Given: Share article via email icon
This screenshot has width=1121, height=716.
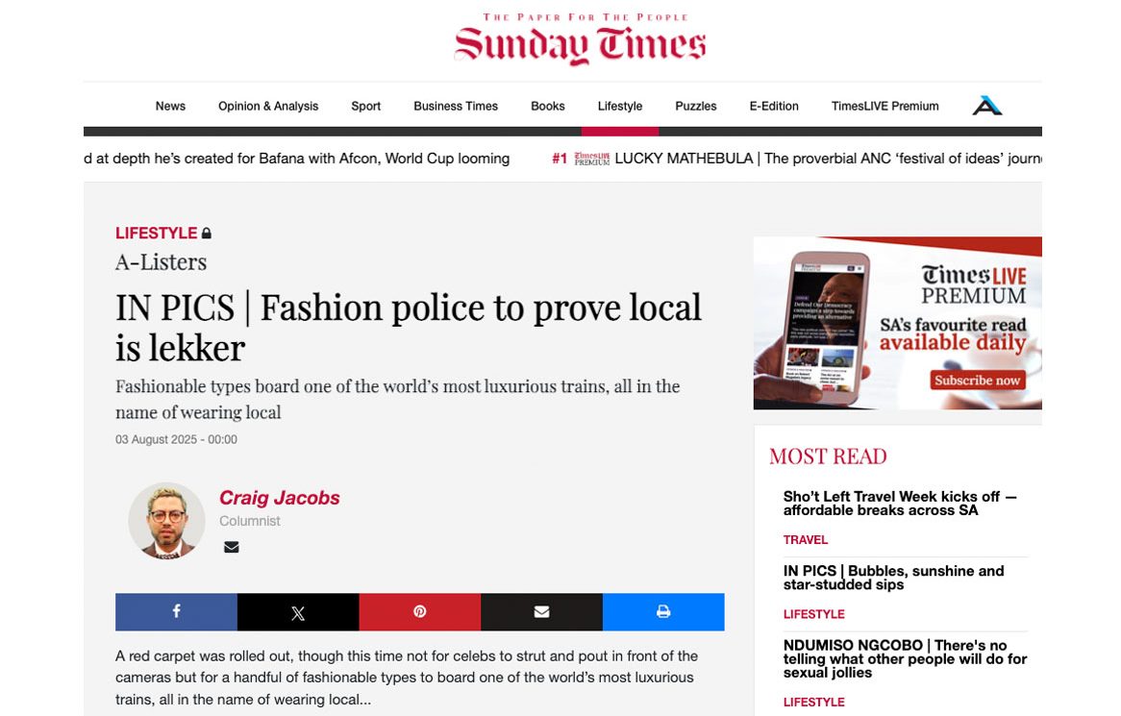Looking at the screenshot, I should click(541, 612).
